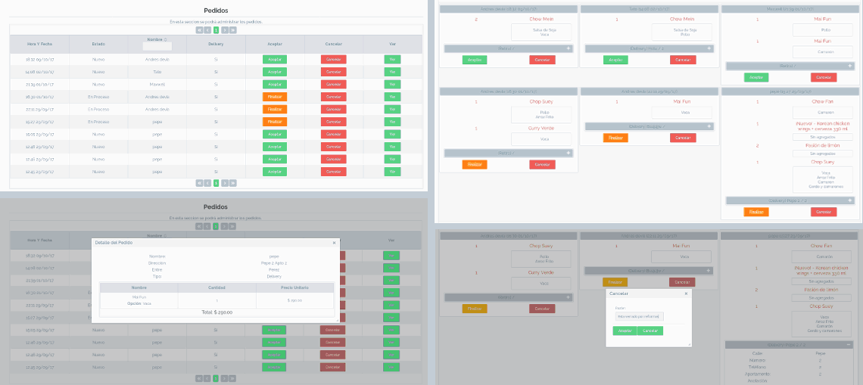Confirm cancellation with Aceptar in popup
Screen dimensions: 863x385
pyautogui.click(x=625, y=331)
